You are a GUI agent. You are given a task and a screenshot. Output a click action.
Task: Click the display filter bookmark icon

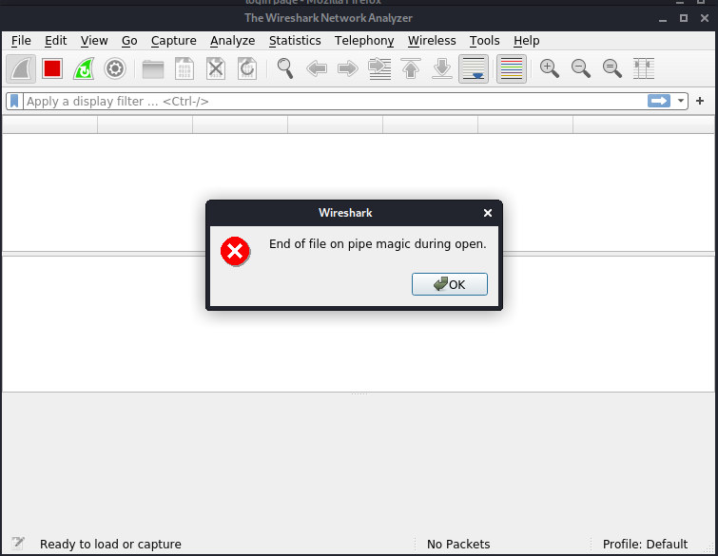[x=14, y=101]
